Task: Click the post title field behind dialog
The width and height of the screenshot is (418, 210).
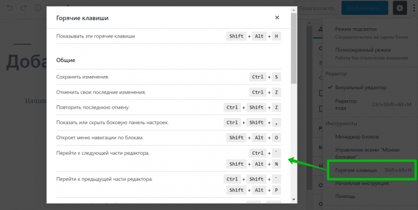Action: coord(27,62)
